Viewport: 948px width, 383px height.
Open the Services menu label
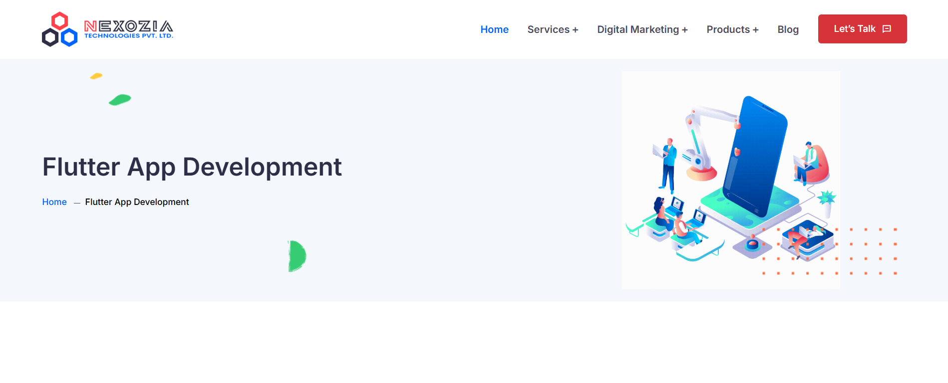pyautogui.click(x=548, y=29)
